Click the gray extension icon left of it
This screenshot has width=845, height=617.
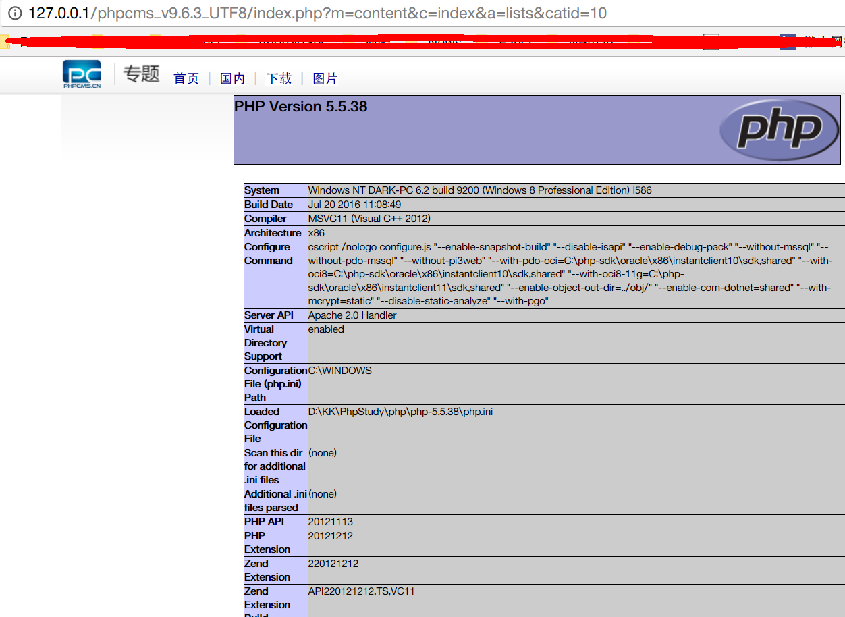coord(711,42)
